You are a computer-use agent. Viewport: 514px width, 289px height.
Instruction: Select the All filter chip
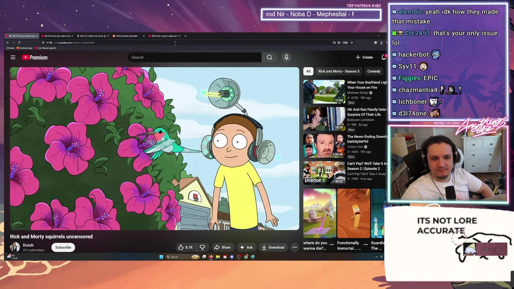[308, 71]
